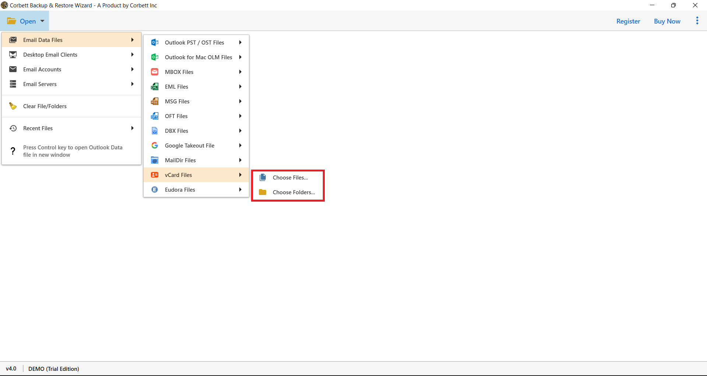This screenshot has height=376, width=707.
Task: Open the three-dot more options menu
Action: coord(697,21)
